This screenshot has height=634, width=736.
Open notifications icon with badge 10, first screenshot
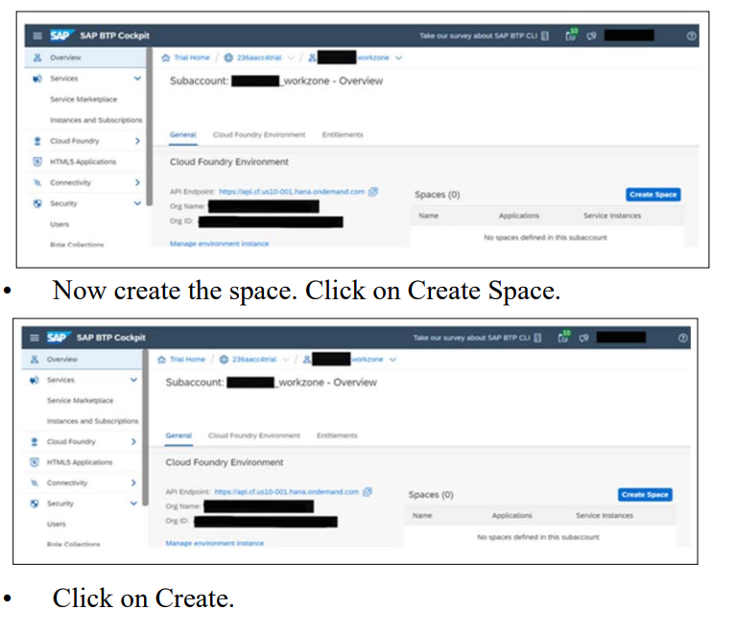click(x=571, y=35)
